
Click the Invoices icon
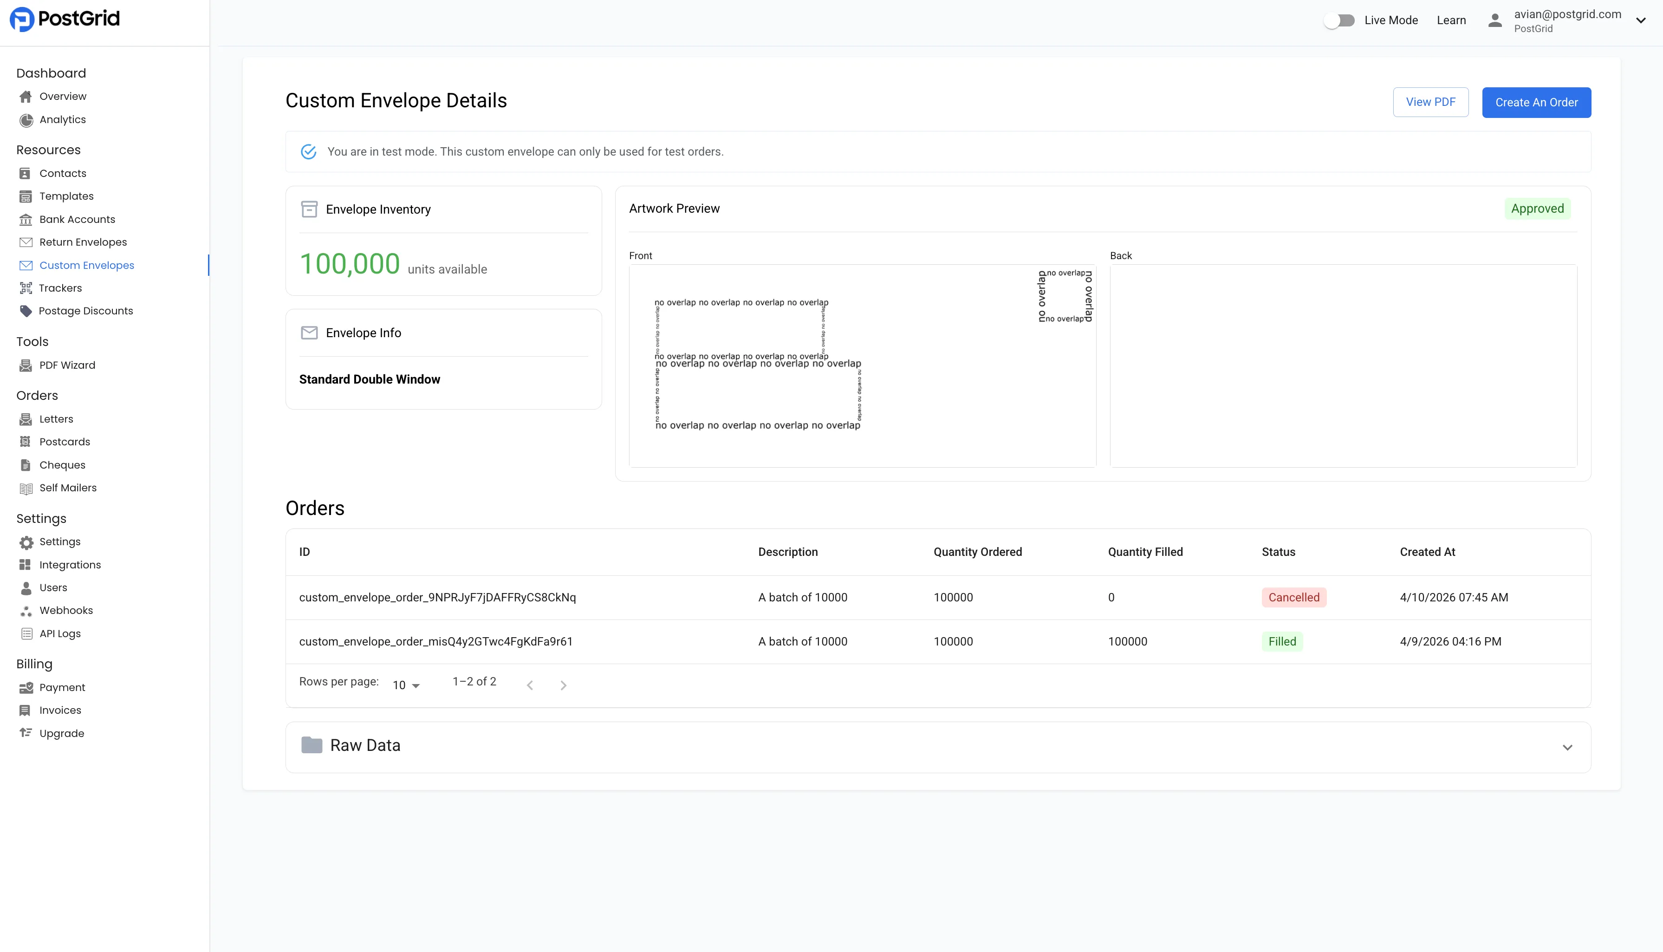(x=26, y=711)
